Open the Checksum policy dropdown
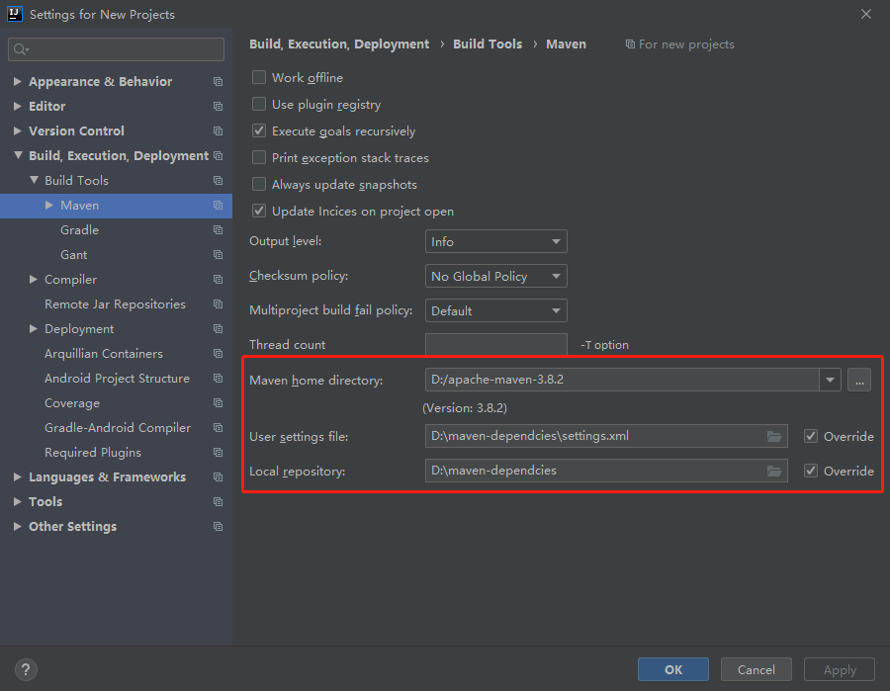The image size is (890, 691). pyautogui.click(x=496, y=276)
